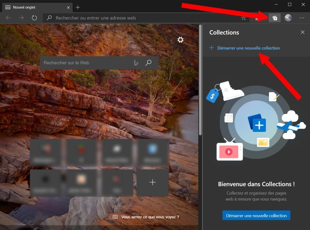Open a new tab with plus button
The width and height of the screenshot is (310, 230).
(78, 7)
